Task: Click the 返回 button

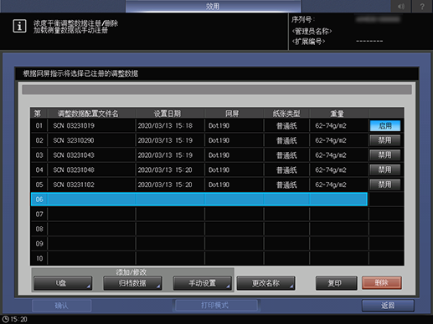Action: 388,306
